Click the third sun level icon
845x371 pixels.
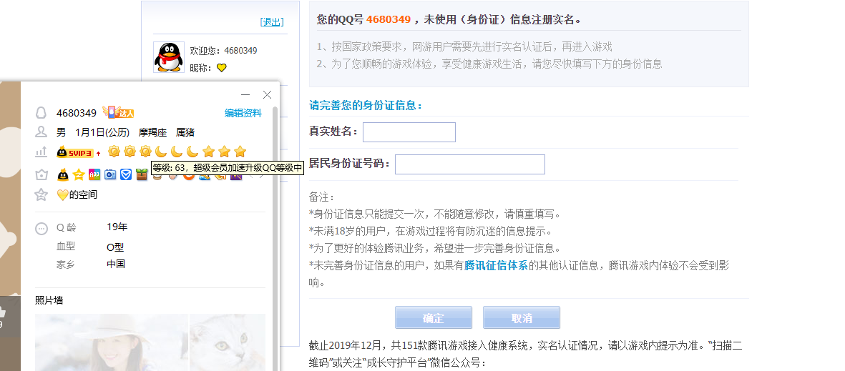point(145,152)
